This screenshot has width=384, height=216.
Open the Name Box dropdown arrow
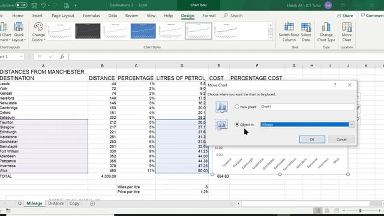[22, 56]
